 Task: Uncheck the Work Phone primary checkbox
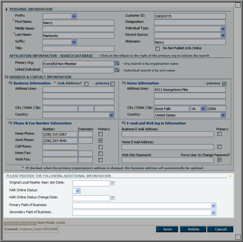coord(100,141)
